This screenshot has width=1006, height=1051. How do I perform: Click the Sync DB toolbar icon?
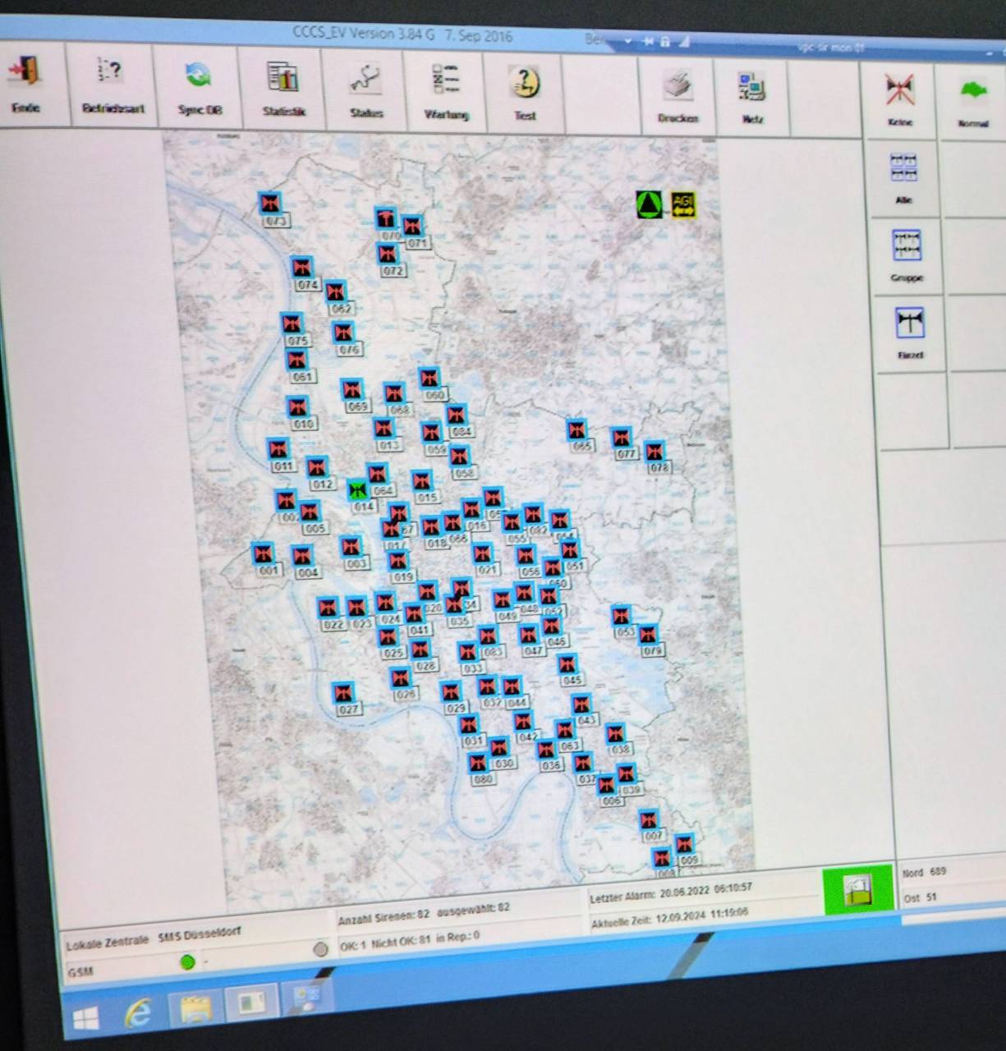pos(198,78)
